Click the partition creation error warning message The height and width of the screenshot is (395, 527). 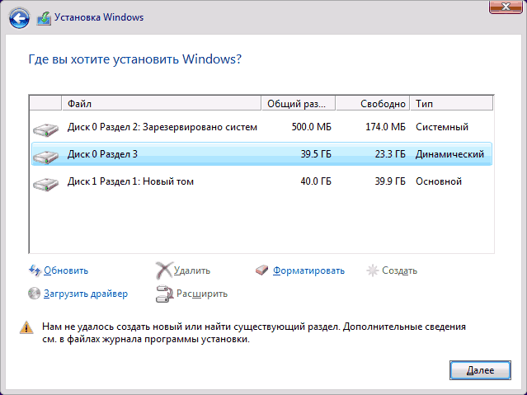pos(254,333)
